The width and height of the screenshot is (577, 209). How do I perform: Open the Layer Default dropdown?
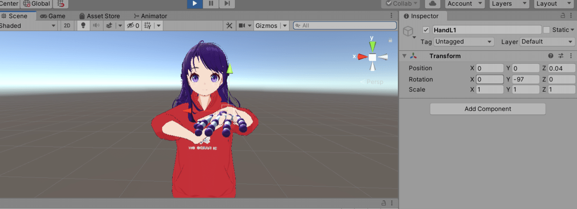click(x=547, y=42)
